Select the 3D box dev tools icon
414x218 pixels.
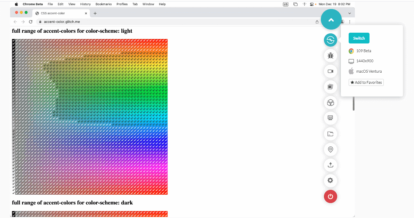(330, 103)
